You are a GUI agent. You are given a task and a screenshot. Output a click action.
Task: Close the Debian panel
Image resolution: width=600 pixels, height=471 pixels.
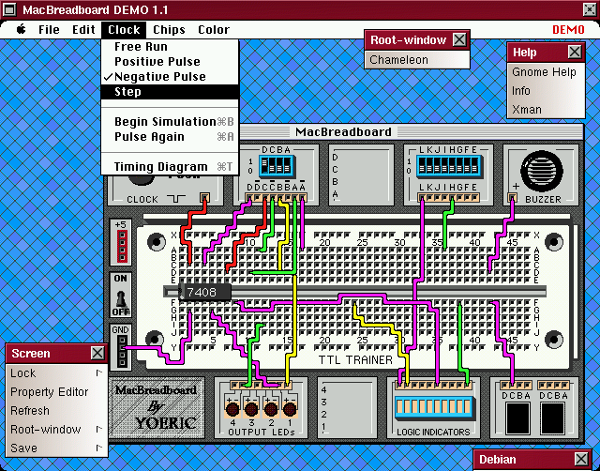coord(581,459)
